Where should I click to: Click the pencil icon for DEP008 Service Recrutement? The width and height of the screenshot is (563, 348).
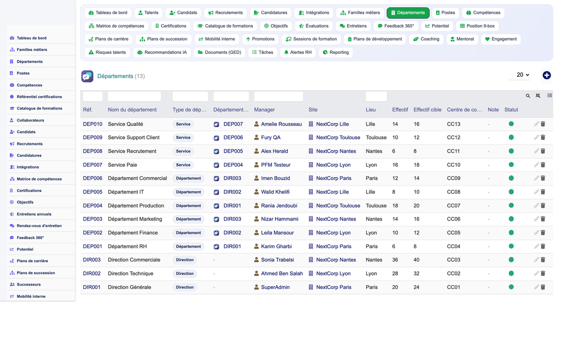tap(536, 151)
